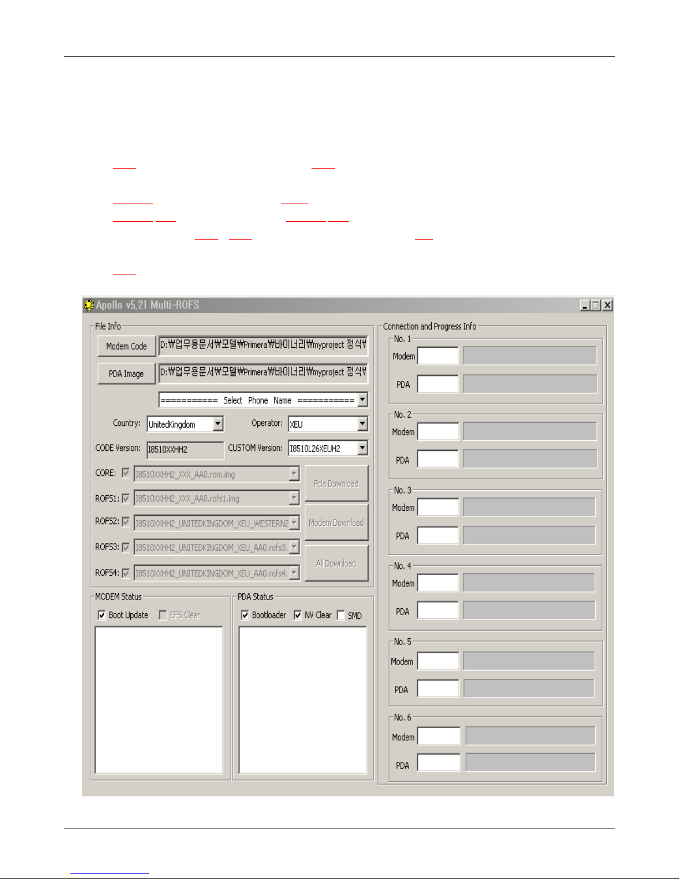The height and width of the screenshot is (879, 679).
Task: Click the CODE Version field I8510XXHH2
Action: click(185, 450)
